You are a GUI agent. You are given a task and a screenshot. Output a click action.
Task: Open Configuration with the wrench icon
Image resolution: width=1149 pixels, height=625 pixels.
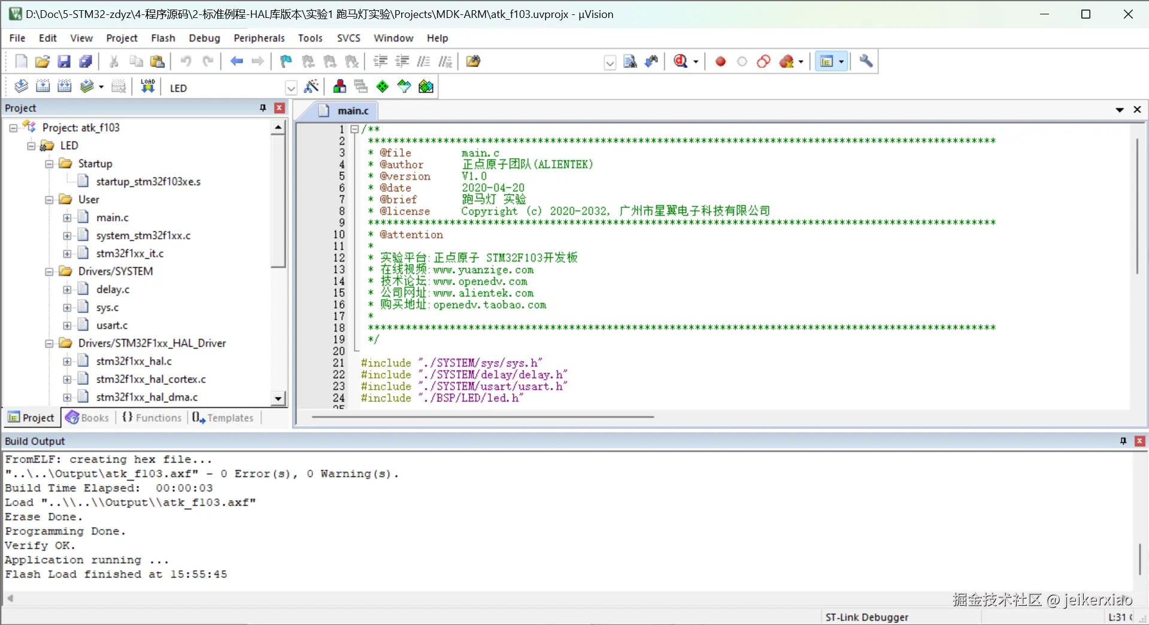point(866,62)
